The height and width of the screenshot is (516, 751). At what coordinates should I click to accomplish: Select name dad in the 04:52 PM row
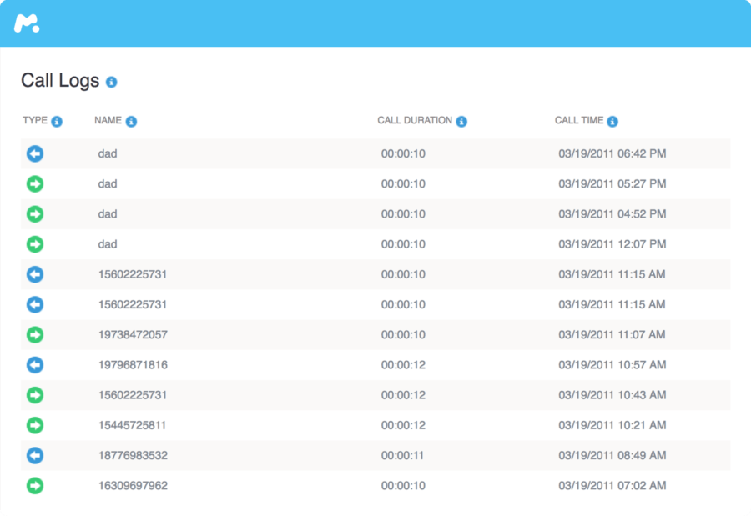[x=108, y=214]
